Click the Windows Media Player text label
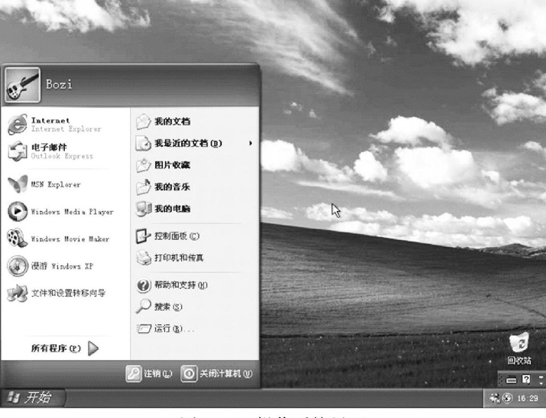Screen dimensions: 546x418 (x=72, y=211)
